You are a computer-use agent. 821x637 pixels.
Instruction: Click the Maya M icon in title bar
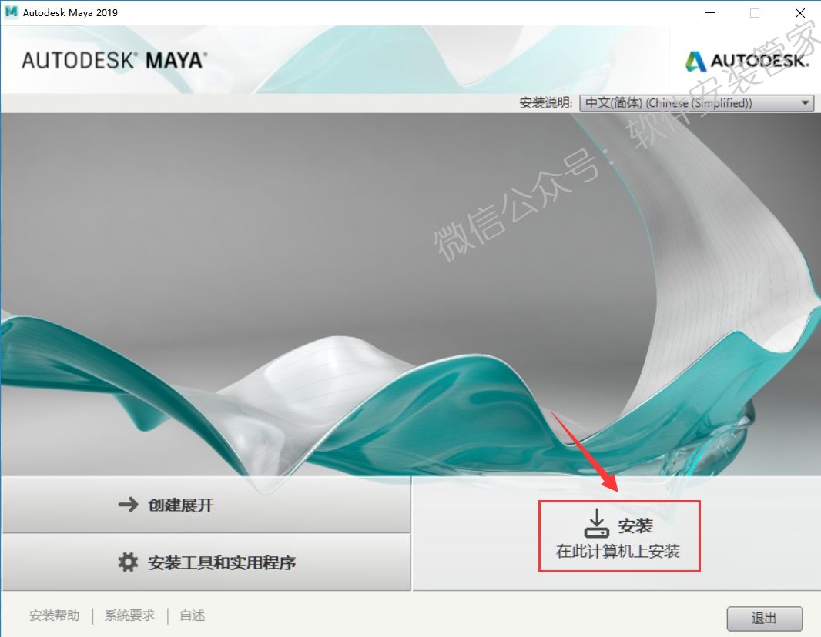point(11,12)
